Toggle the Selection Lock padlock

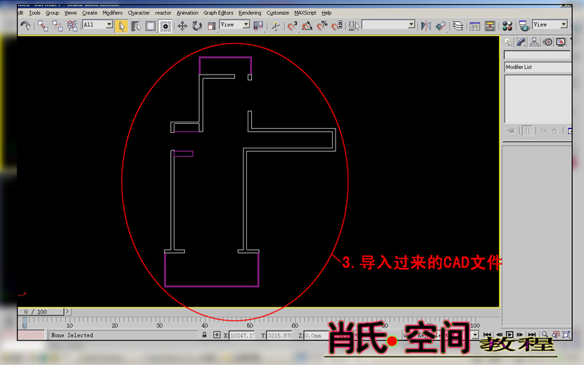pos(205,335)
